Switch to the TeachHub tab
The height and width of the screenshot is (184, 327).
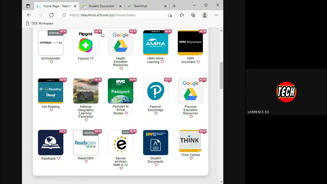tap(147, 6)
